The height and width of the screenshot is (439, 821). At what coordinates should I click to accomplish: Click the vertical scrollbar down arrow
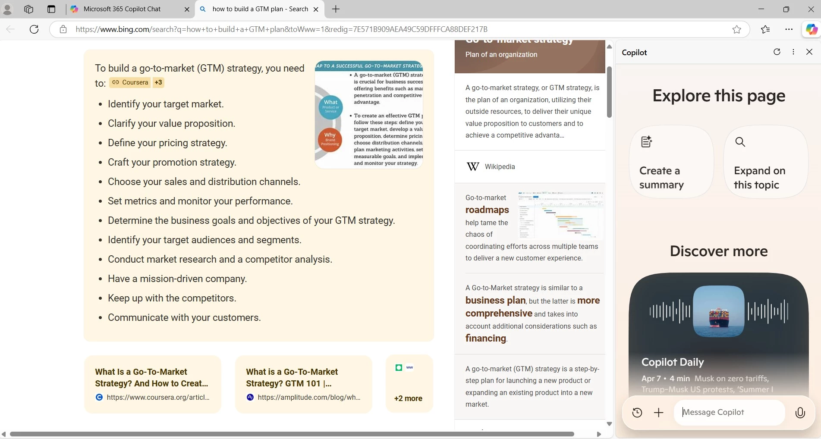click(x=609, y=424)
